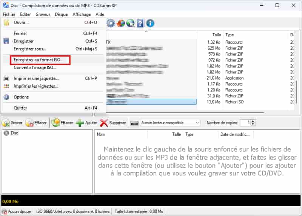Click the Taille totale estimée status entry
The width and height of the screenshot is (302, 216).
pos(139,211)
